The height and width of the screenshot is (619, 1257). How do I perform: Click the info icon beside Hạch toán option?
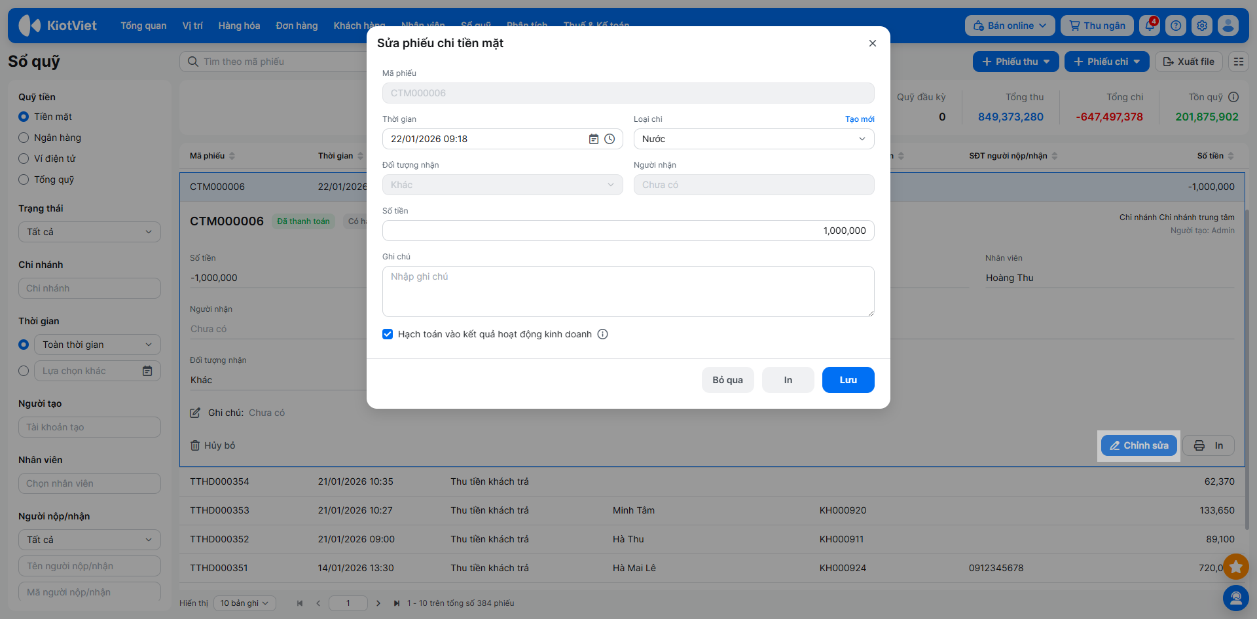(602, 334)
